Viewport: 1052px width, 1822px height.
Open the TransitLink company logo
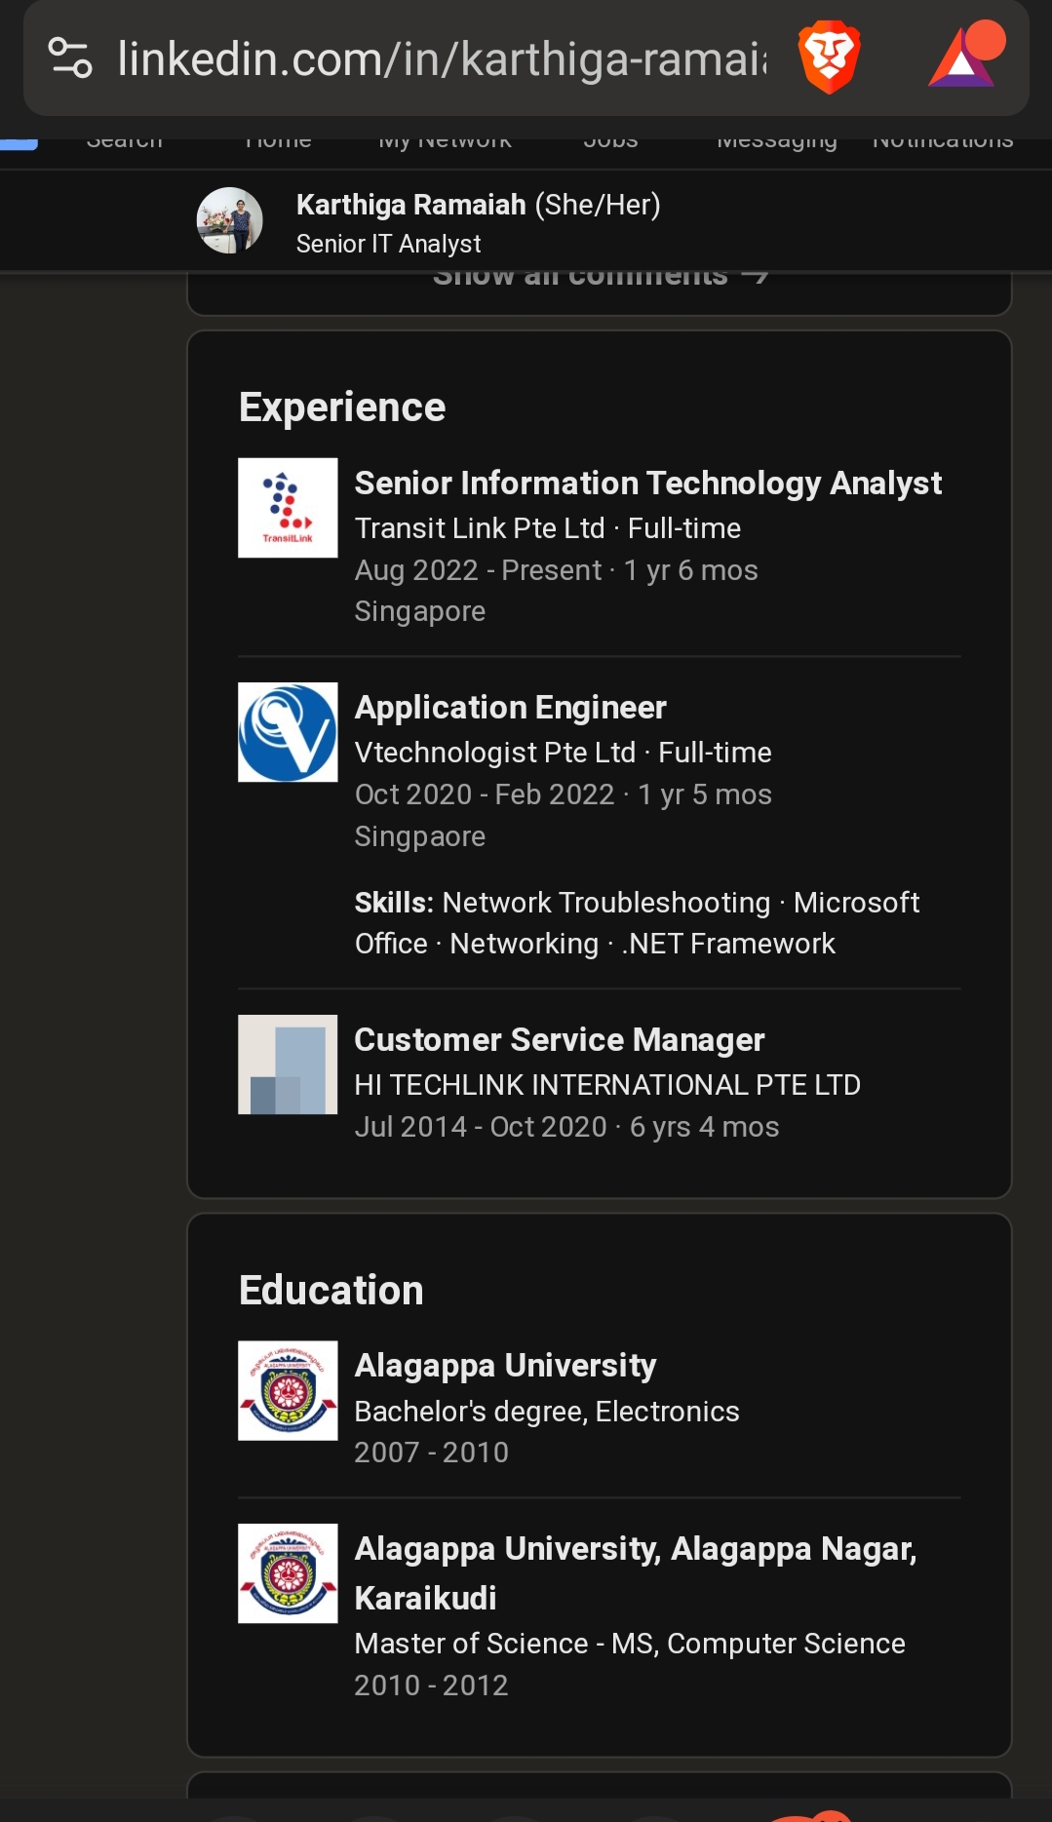point(288,508)
